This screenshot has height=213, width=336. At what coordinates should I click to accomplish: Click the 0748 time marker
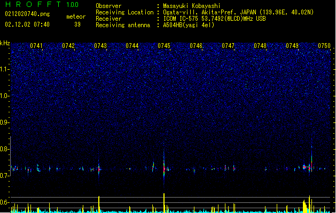point(260,46)
